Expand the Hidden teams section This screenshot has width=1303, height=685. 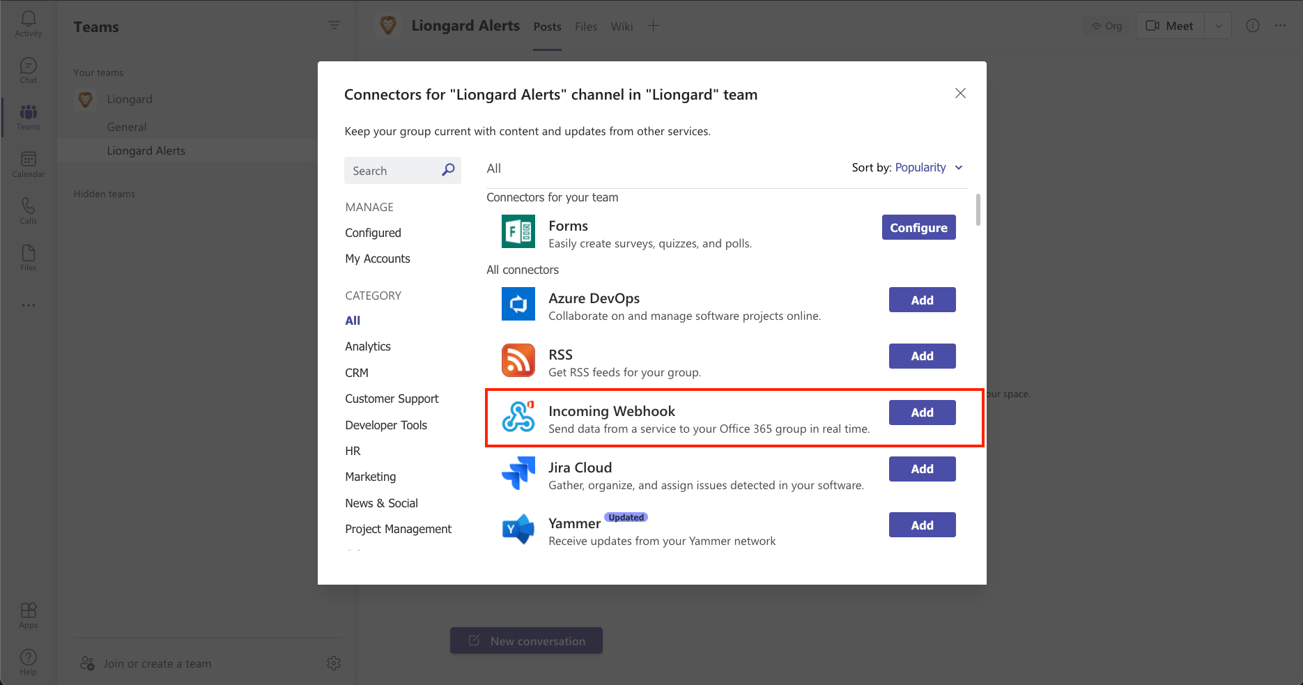pyautogui.click(x=105, y=194)
